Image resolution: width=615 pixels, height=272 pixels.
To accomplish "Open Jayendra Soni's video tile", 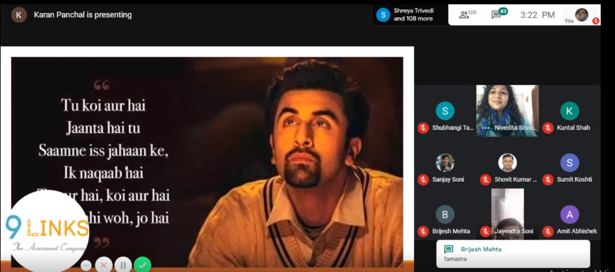I will [507, 214].
